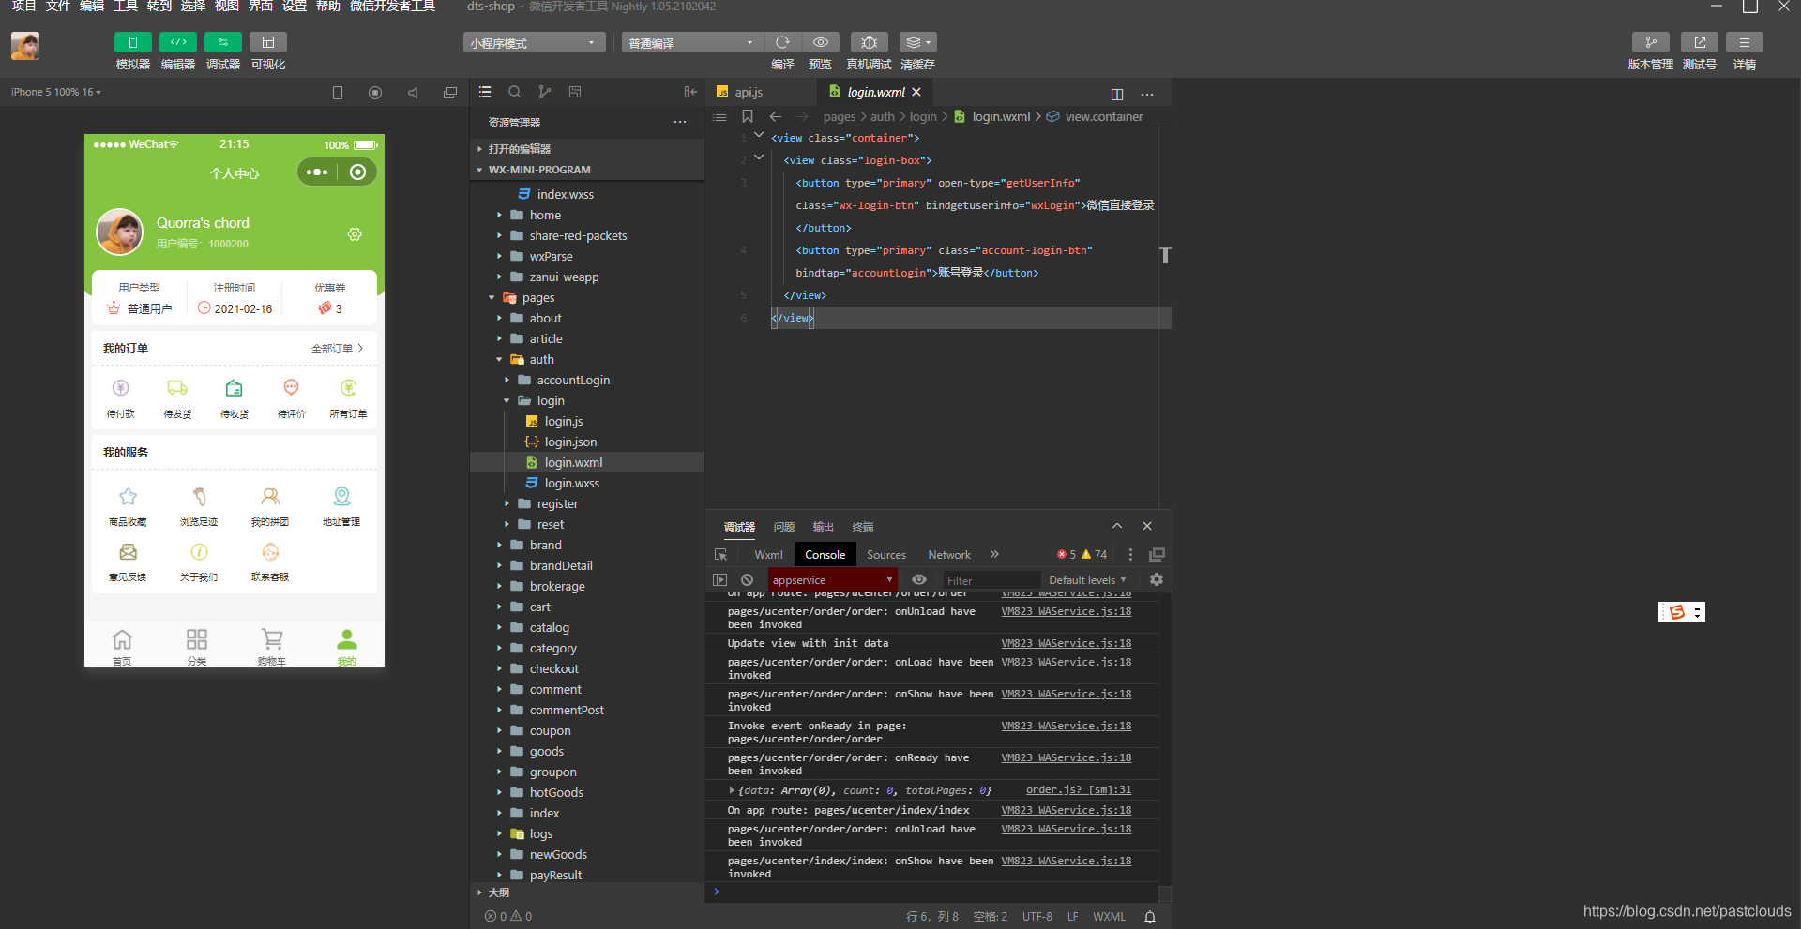This screenshot has width=1801, height=929.
Task: Open the mini program mode dropdown
Action: pyautogui.click(x=534, y=43)
